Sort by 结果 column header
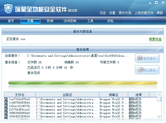This screenshot has height=123, width=166. click(x=139, y=95)
